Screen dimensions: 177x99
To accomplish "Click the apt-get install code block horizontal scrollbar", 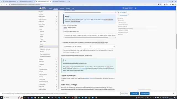I will [x=86, y=38].
